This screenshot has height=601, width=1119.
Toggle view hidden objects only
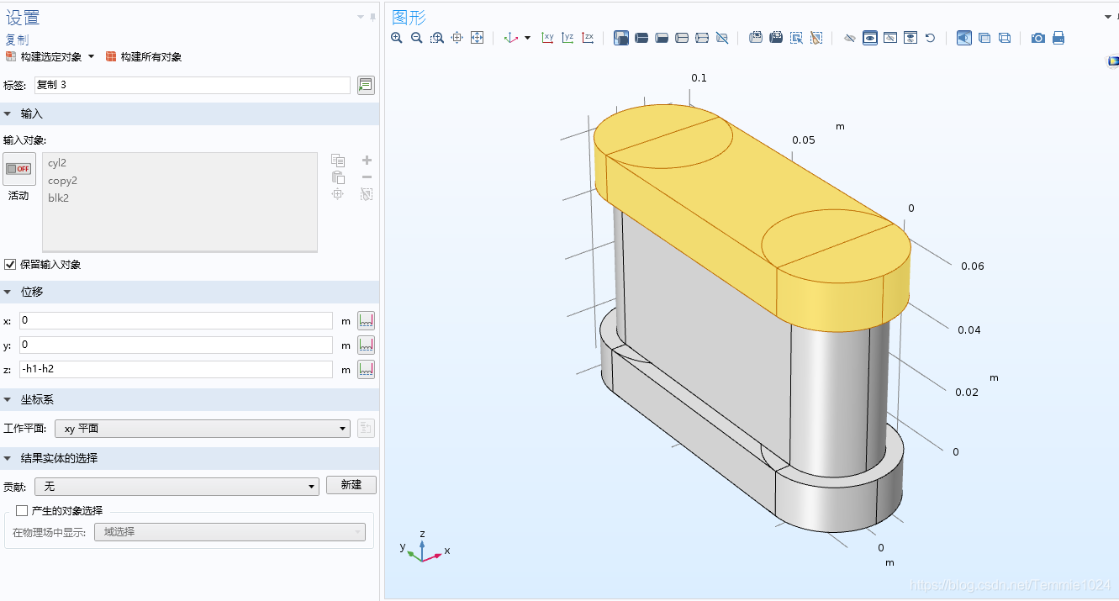pos(890,38)
